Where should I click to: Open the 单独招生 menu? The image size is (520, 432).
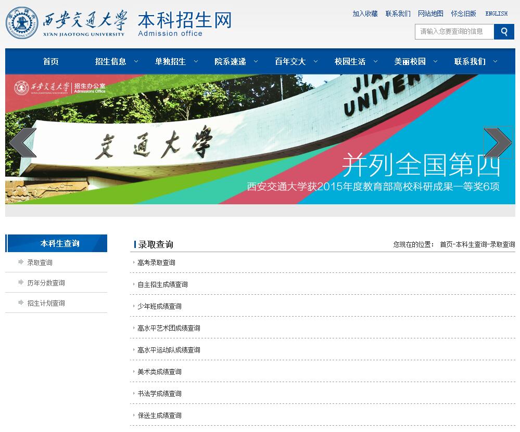click(170, 61)
